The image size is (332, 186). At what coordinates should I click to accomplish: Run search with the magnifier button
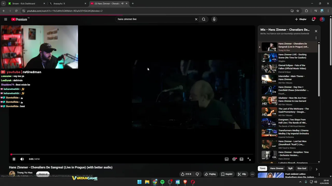[204, 19]
